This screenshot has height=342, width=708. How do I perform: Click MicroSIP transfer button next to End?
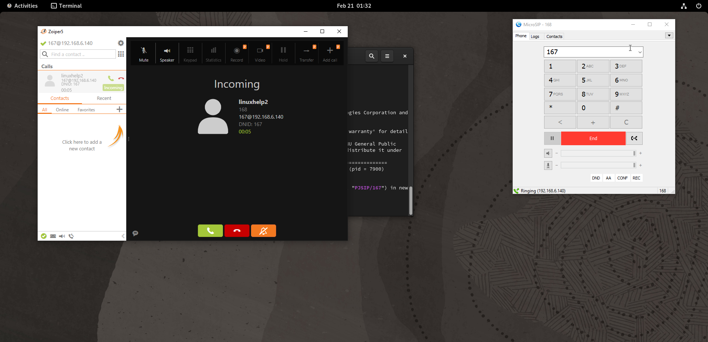pyautogui.click(x=634, y=139)
